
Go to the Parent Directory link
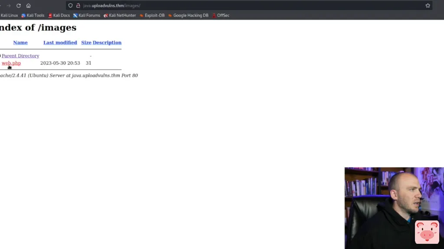20,56
